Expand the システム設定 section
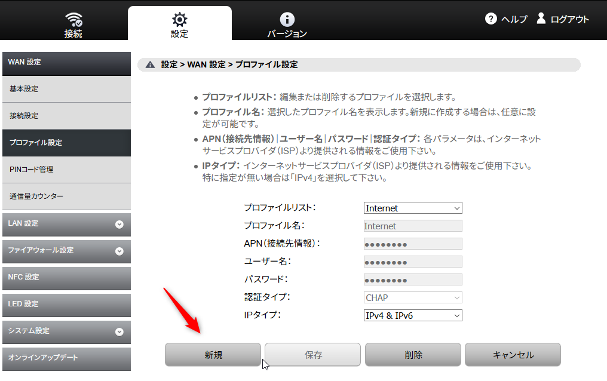This screenshot has height=381, width=607. pos(66,332)
